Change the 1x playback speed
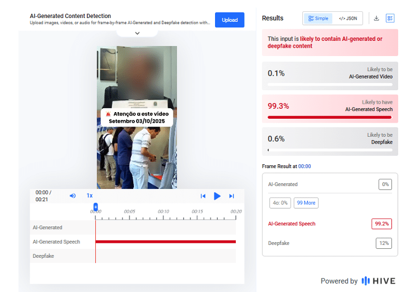Viewport: 420px width, 292px height. 90,196
